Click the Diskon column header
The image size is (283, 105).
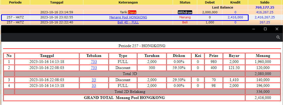coord(179,56)
